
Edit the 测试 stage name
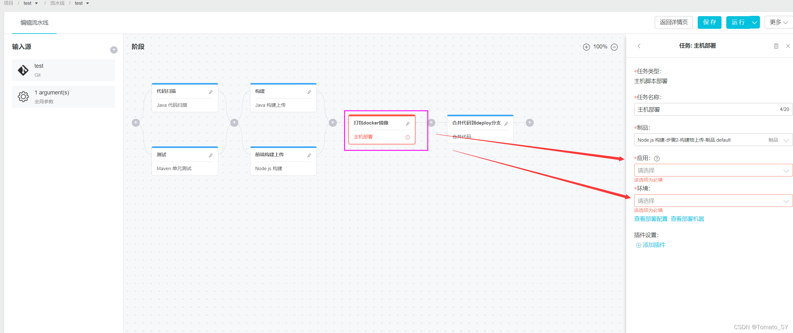tap(211, 155)
